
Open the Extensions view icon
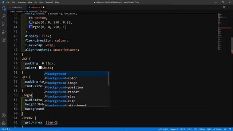pos(4,40)
